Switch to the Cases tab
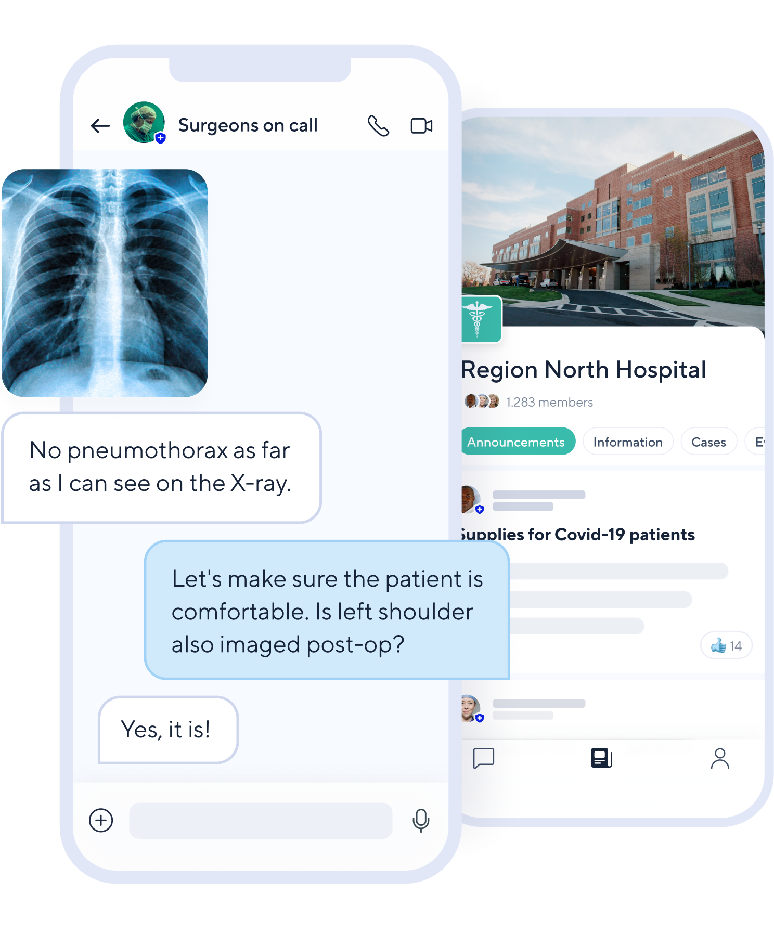 coord(708,442)
